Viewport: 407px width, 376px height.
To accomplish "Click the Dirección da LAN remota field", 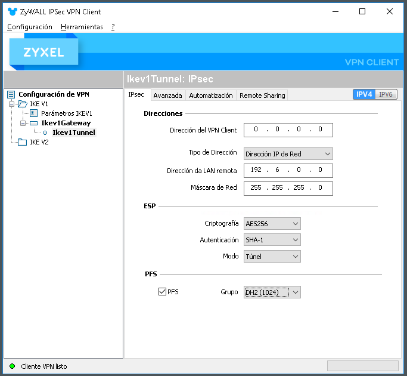I will tap(288, 171).
